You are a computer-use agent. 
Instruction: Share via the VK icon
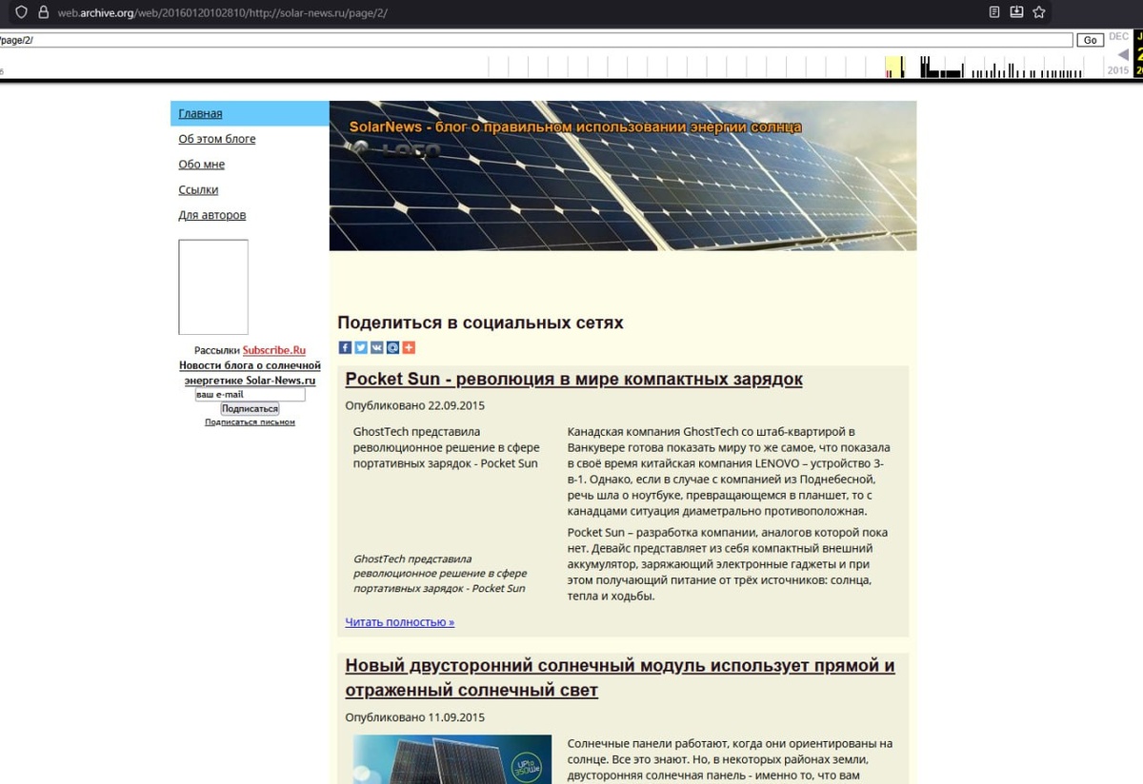click(x=377, y=347)
